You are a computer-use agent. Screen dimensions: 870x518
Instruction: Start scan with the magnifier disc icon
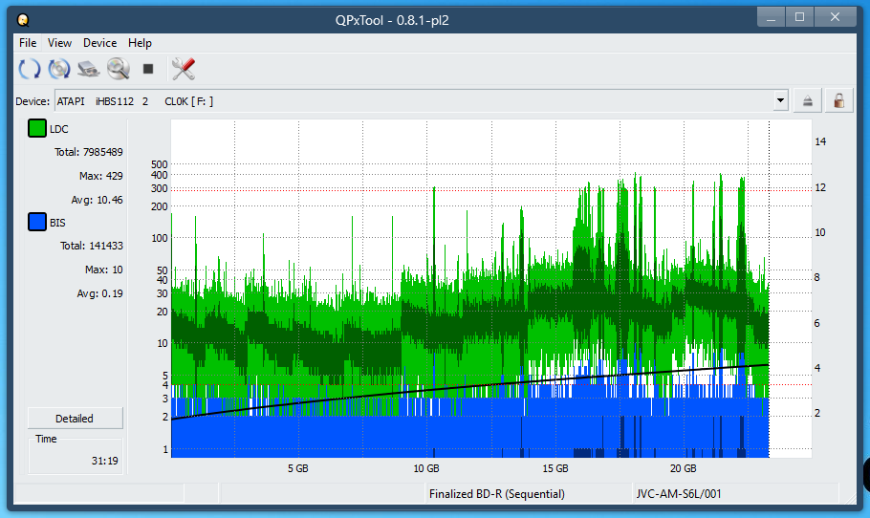(x=119, y=69)
